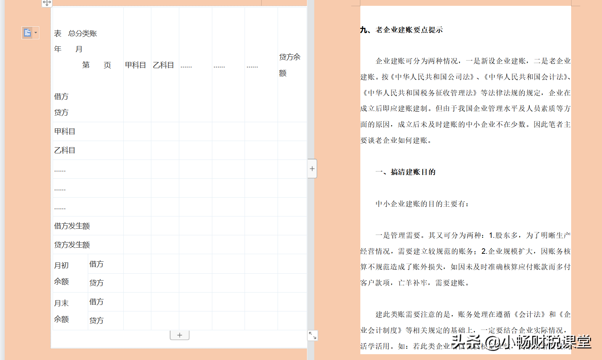Click the Paste Options icon
This screenshot has height=360, width=602.
(28, 33)
